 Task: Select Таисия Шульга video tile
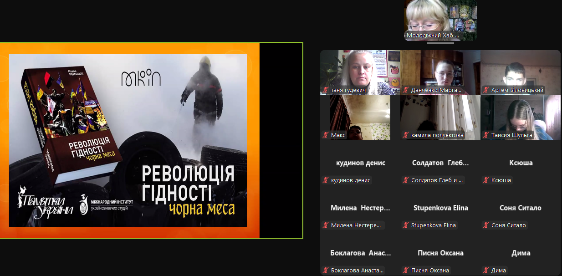click(x=521, y=118)
